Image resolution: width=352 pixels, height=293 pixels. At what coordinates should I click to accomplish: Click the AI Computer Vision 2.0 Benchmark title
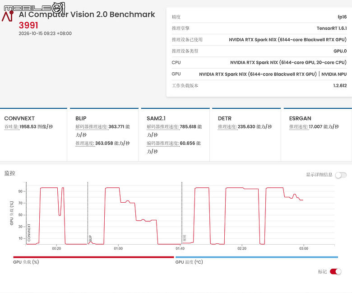click(x=87, y=14)
